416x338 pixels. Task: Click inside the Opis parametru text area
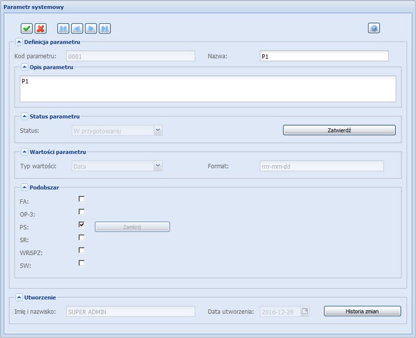click(x=207, y=89)
